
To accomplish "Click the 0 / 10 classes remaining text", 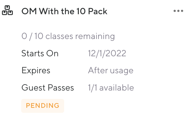I will click(x=68, y=36).
